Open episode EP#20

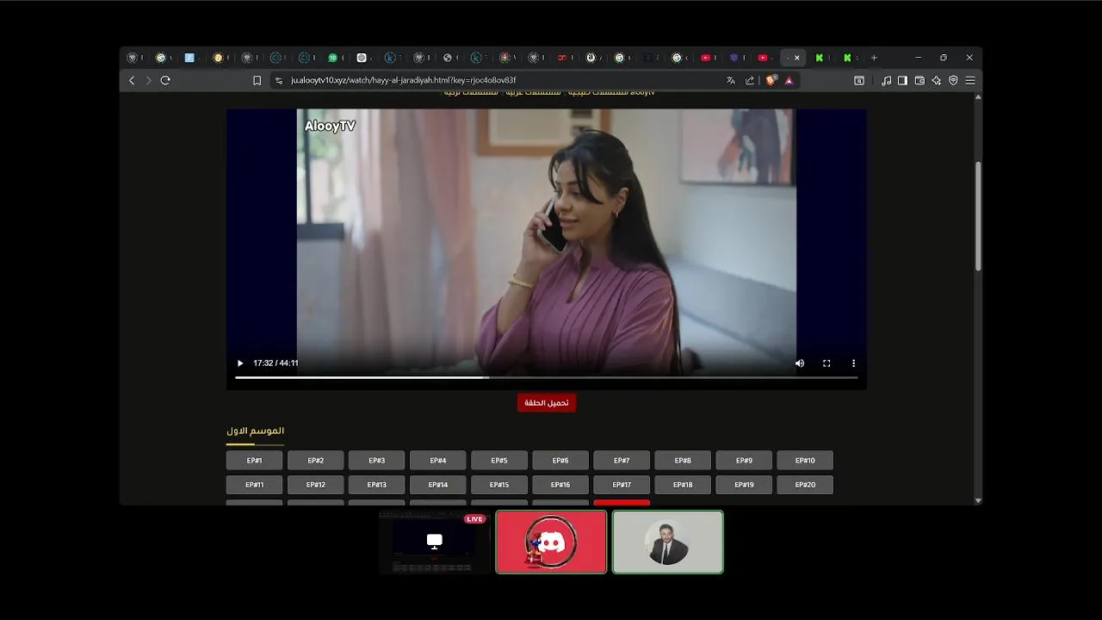(805, 485)
